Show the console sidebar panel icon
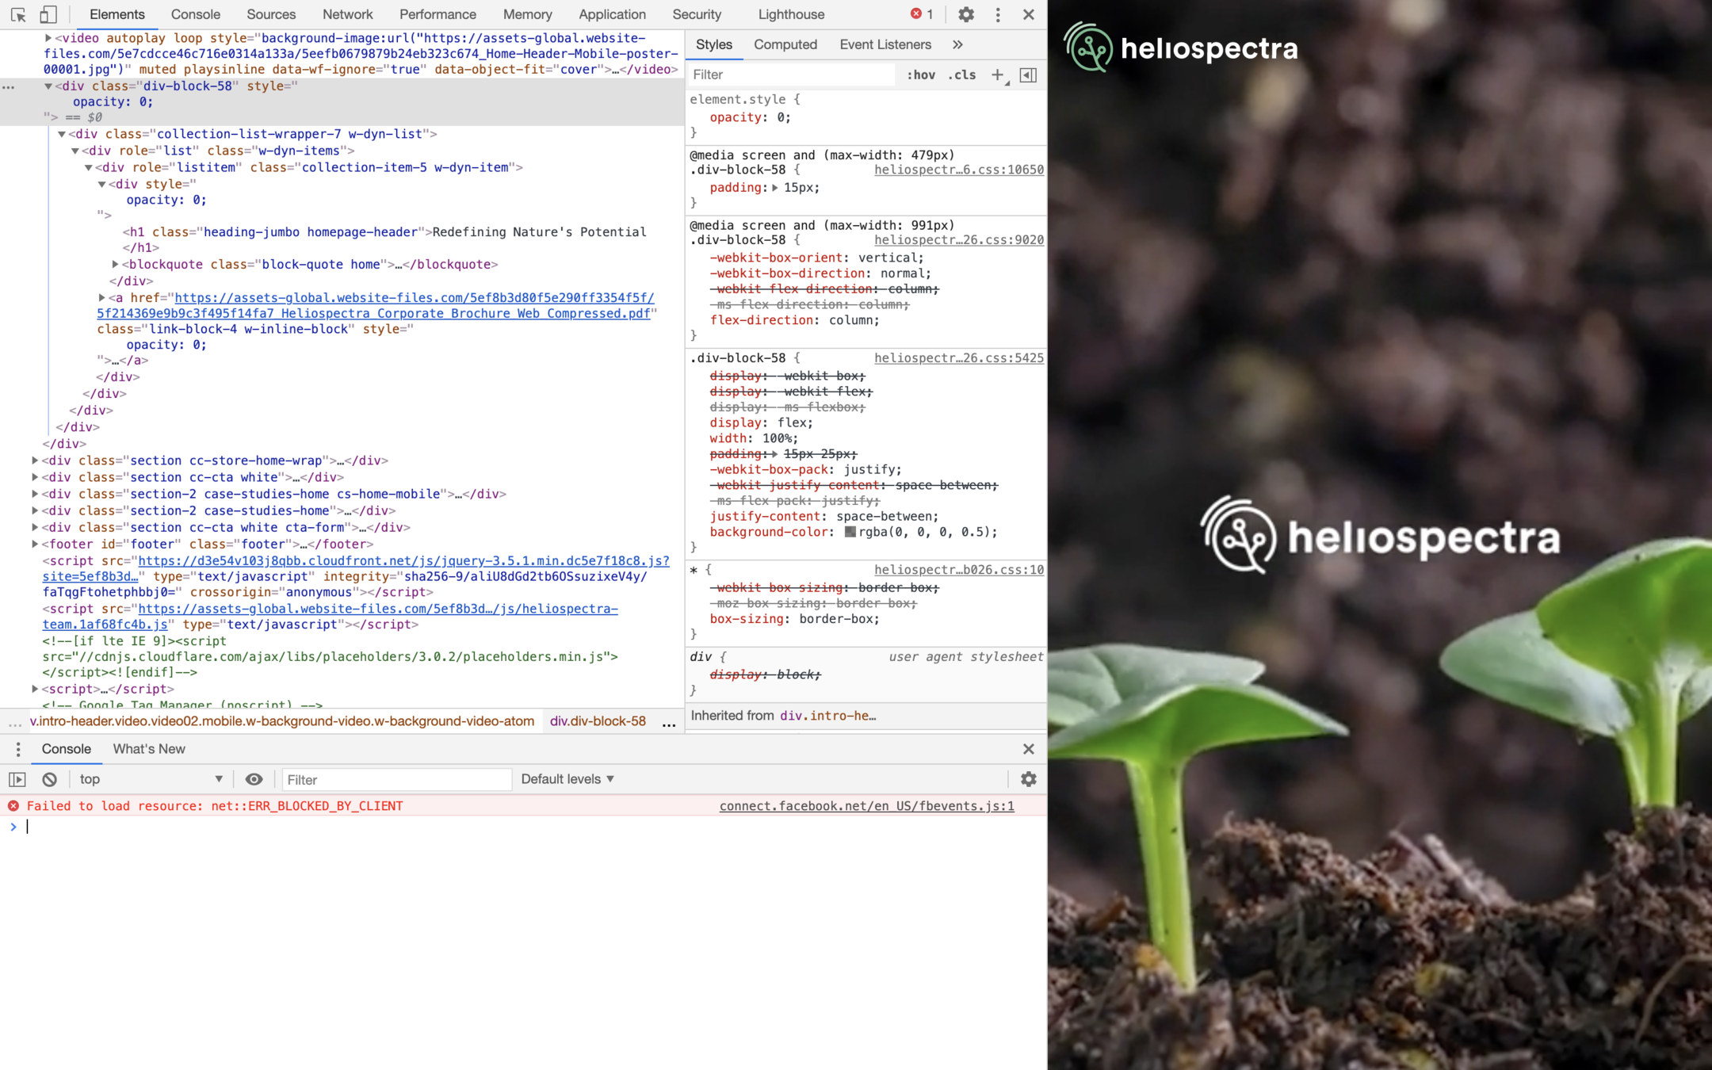The image size is (1712, 1070). (x=17, y=779)
